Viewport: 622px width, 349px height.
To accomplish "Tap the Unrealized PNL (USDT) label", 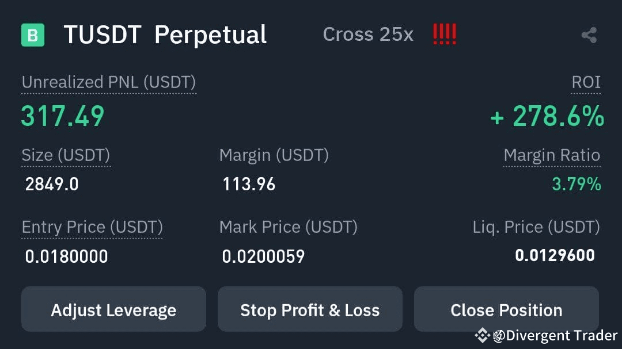I will point(109,82).
